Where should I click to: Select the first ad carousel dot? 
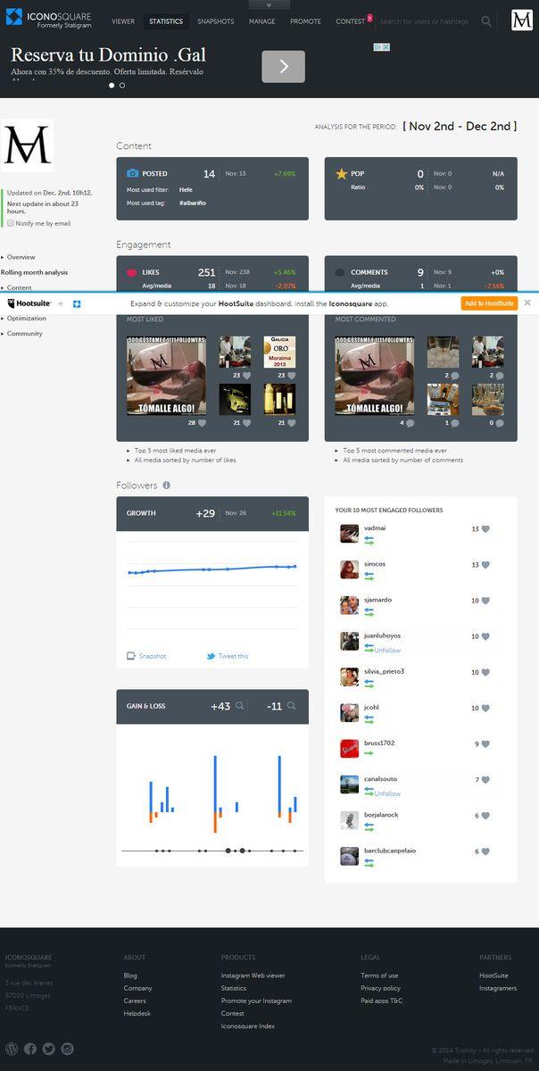click(112, 86)
